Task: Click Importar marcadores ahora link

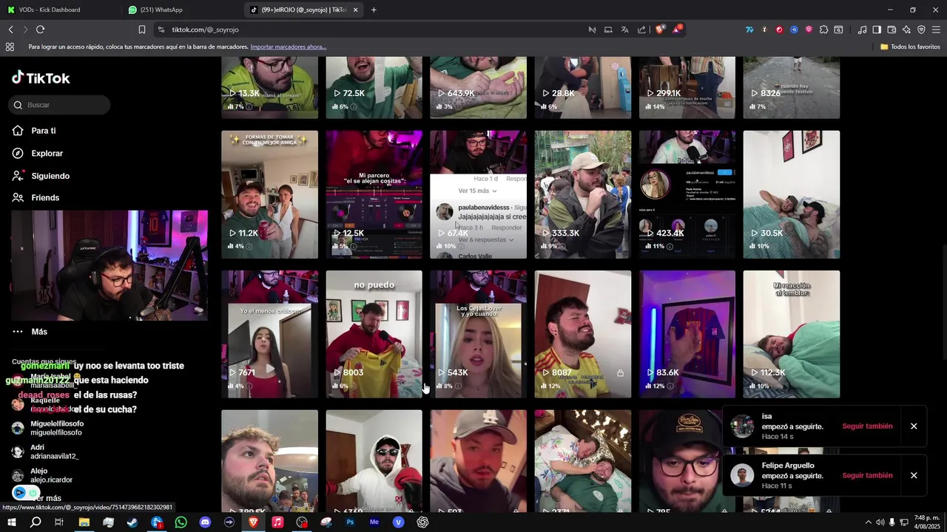Action: click(288, 47)
